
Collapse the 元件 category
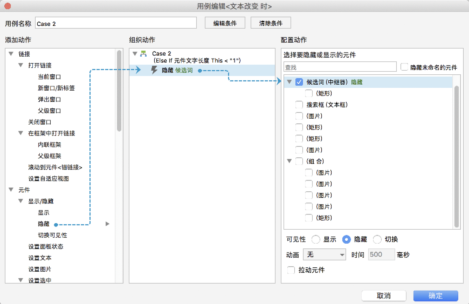tap(11, 190)
